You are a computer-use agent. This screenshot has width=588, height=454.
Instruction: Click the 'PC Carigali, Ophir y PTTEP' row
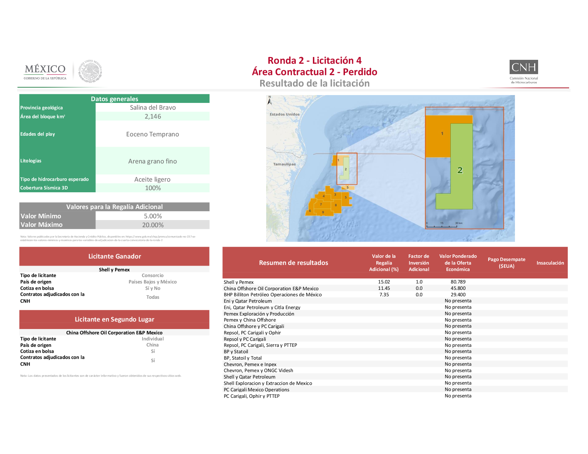[x=395, y=396]
